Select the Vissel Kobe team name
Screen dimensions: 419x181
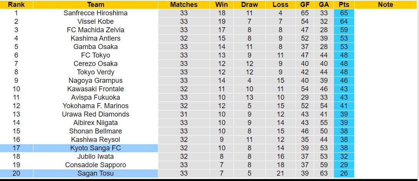point(95,21)
